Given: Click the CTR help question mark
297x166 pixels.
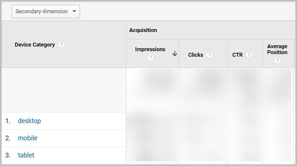Looking at the screenshot, I should (249, 55).
